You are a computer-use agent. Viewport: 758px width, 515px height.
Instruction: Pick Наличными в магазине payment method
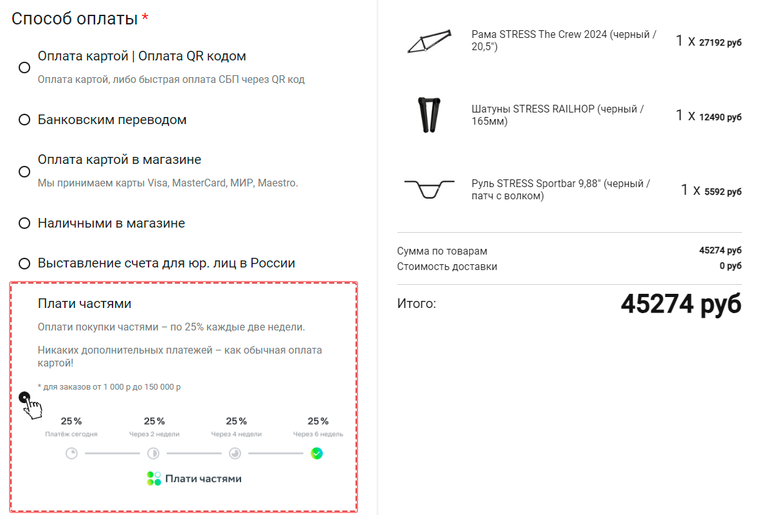[x=24, y=224]
